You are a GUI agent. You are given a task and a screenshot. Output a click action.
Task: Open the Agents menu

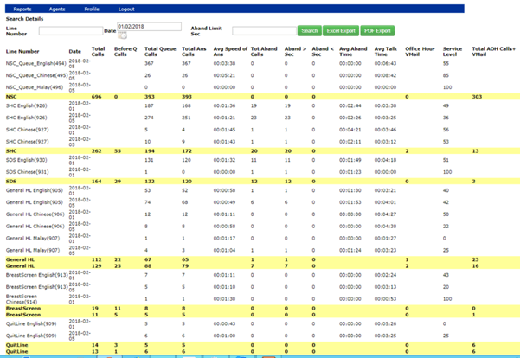(x=57, y=9)
